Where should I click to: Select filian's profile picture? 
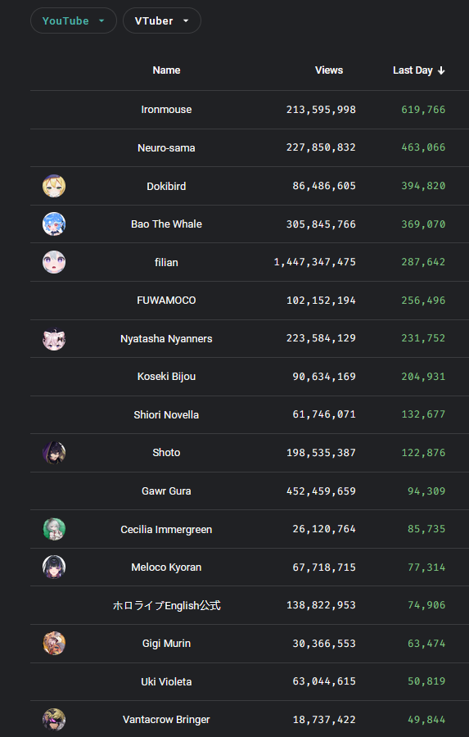(54, 262)
